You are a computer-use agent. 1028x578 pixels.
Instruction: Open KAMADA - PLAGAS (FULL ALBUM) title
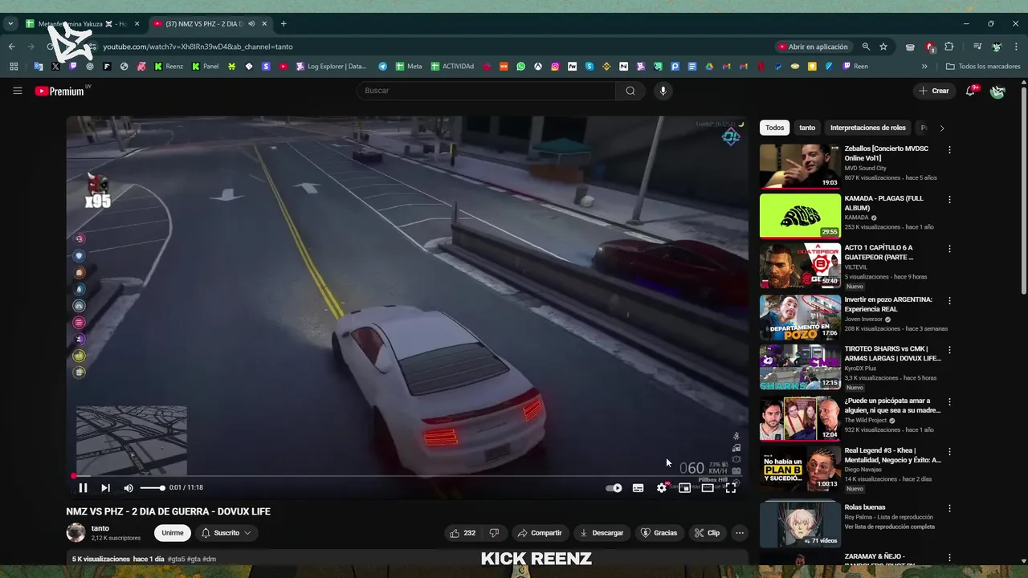point(883,203)
